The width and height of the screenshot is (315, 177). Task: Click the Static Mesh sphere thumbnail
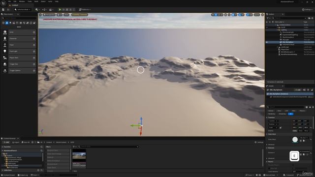tap(295, 140)
